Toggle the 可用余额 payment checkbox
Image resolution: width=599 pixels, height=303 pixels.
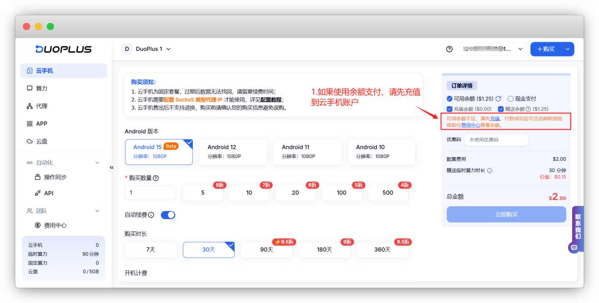pos(450,99)
